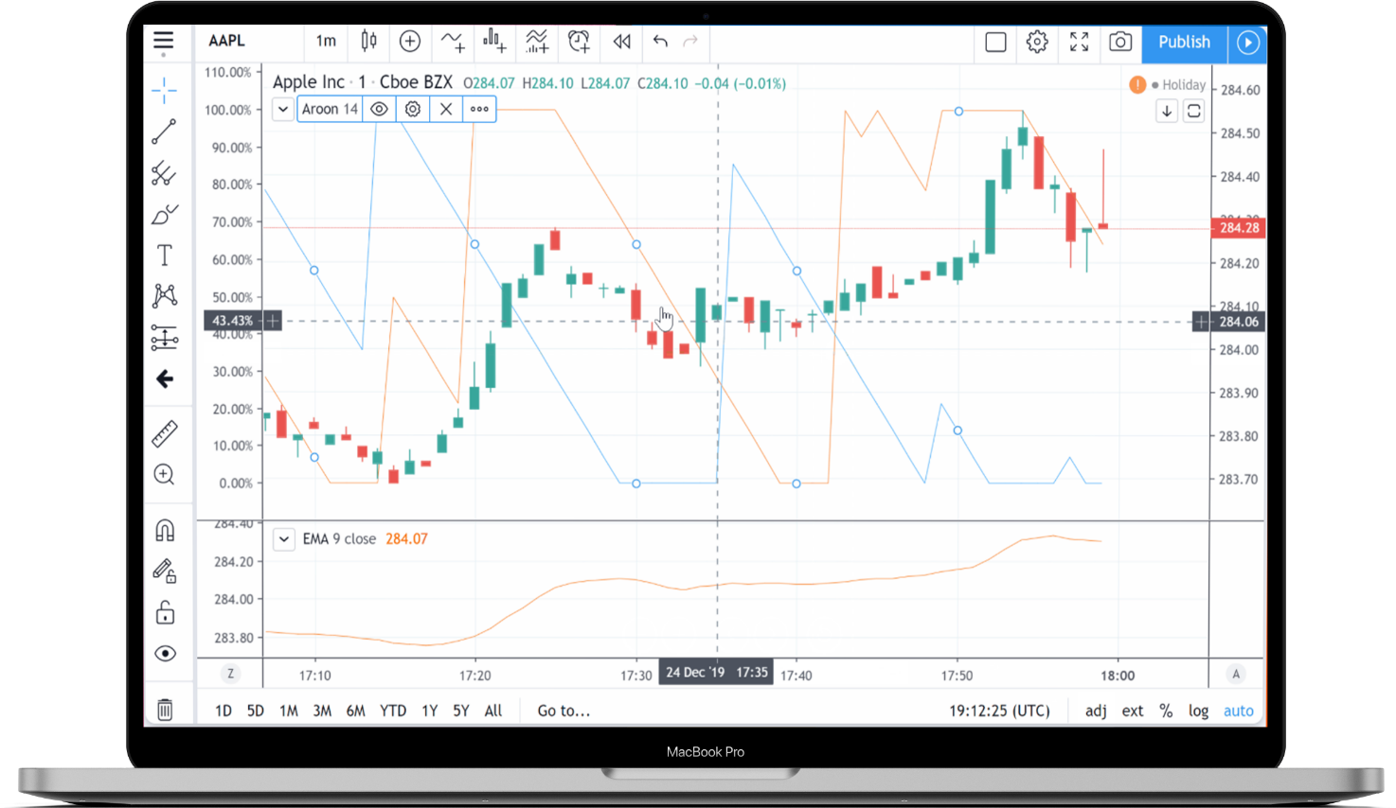The image size is (1396, 808).
Task: Open Aroon 14 more options dots
Action: [479, 109]
